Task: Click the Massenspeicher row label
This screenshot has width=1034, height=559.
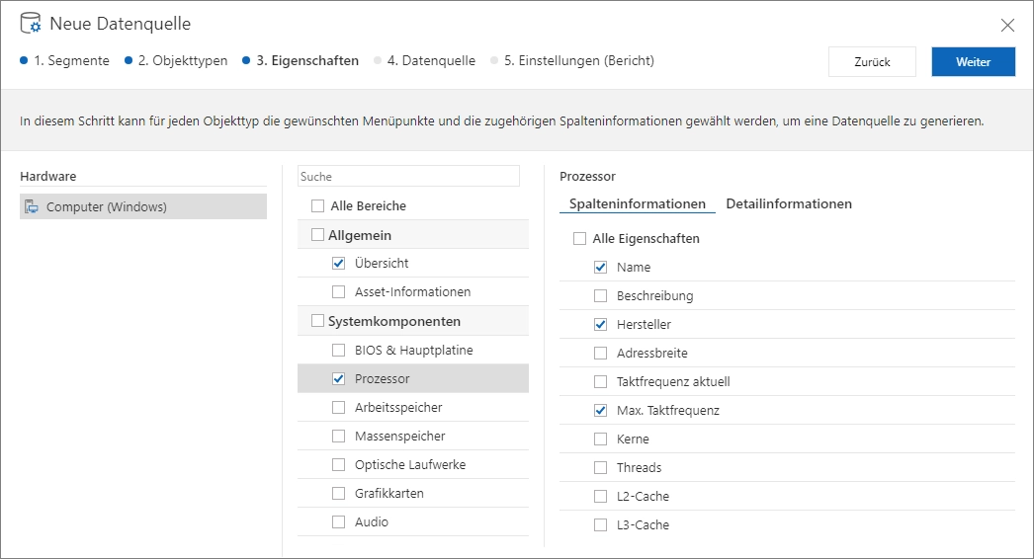Action: pyautogui.click(x=399, y=436)
